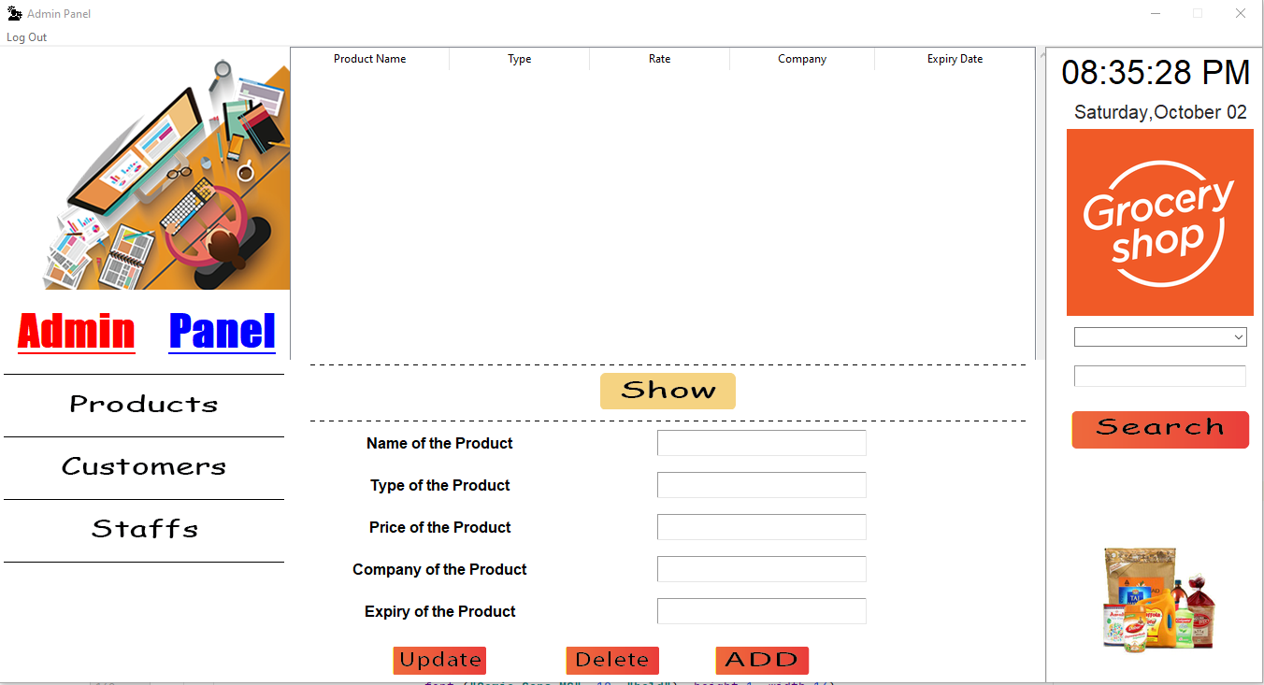Viewport: 1264px width, 685px height.
Task: Click the Type of the Product label
Action: pos(440,485)
